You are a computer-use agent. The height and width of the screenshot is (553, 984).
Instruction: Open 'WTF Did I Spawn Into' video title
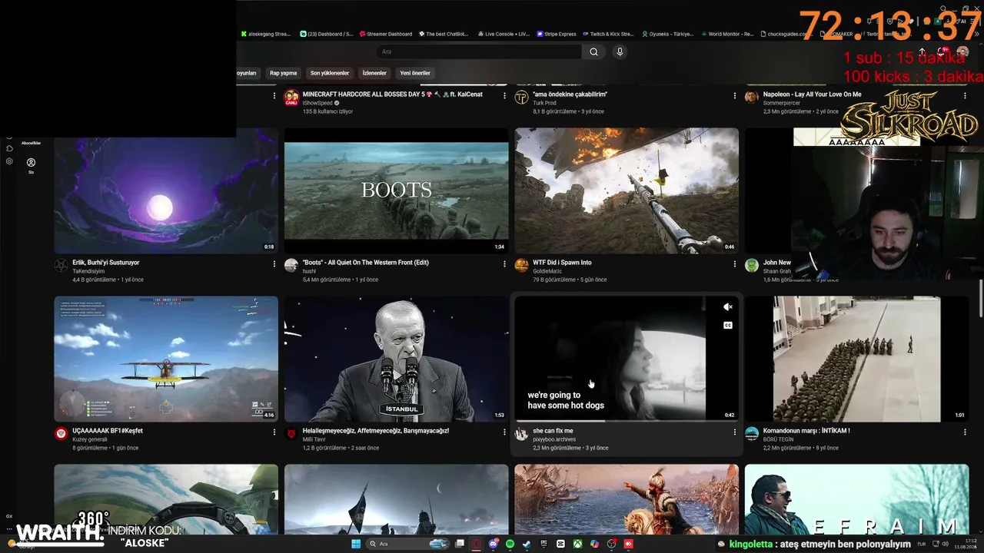(562, 263)
